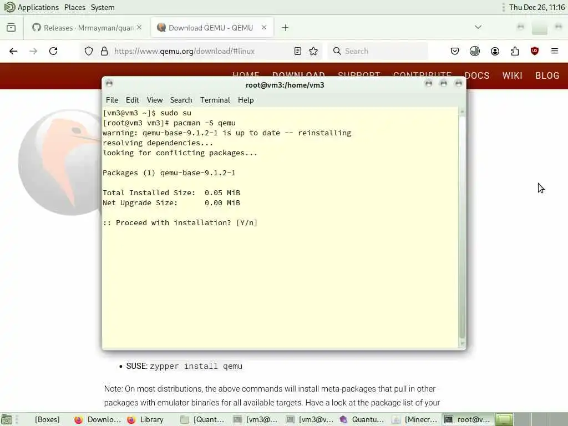Viewport: 568px width, 426px height.
Task: Open the terminal window menu icon at title bar left
Action: pyautogui.click(x=109, y=84)
